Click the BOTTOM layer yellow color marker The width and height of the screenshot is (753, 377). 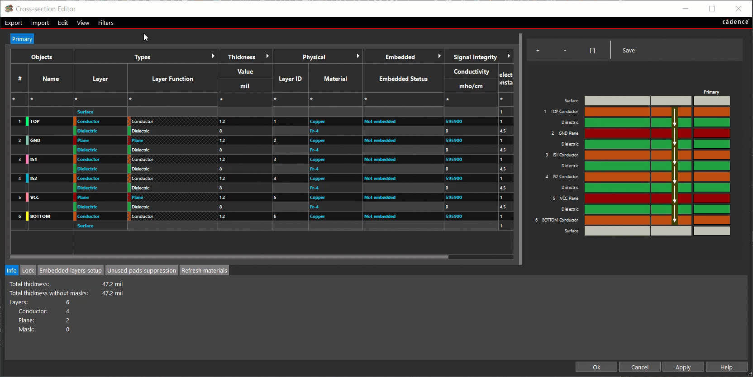pyautogui.click(x=27, y=217)
